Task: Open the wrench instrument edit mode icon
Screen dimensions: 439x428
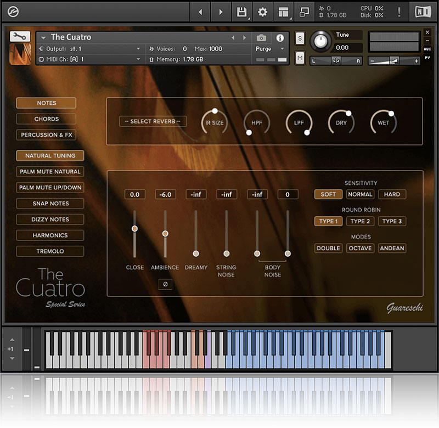Action: coord(20,36)
